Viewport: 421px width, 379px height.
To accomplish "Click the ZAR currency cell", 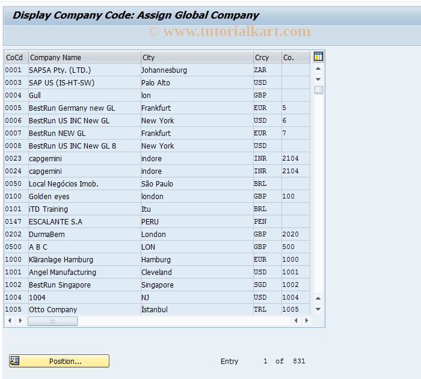I will [x=268, y=70].
